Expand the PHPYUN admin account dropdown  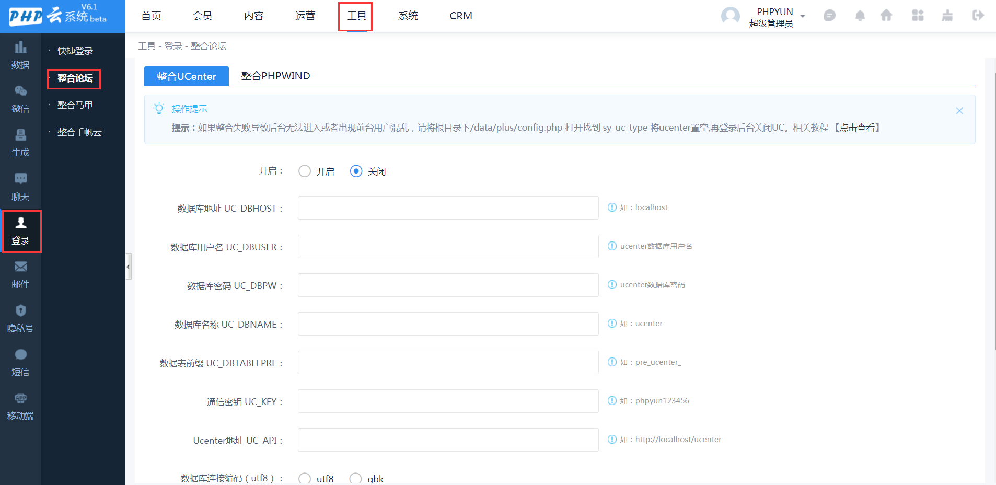click(x=803, y=16)
